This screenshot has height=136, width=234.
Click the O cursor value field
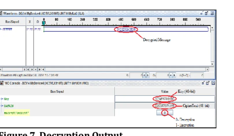pyautogui.click(x=163, y=75)
